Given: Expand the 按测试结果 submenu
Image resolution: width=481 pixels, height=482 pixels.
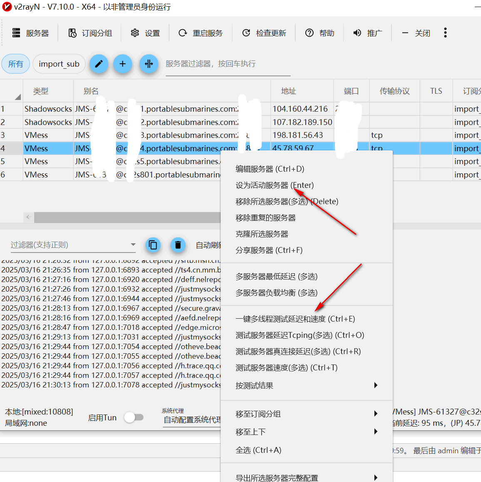Looking at the screenshot, I should [306, 385].
